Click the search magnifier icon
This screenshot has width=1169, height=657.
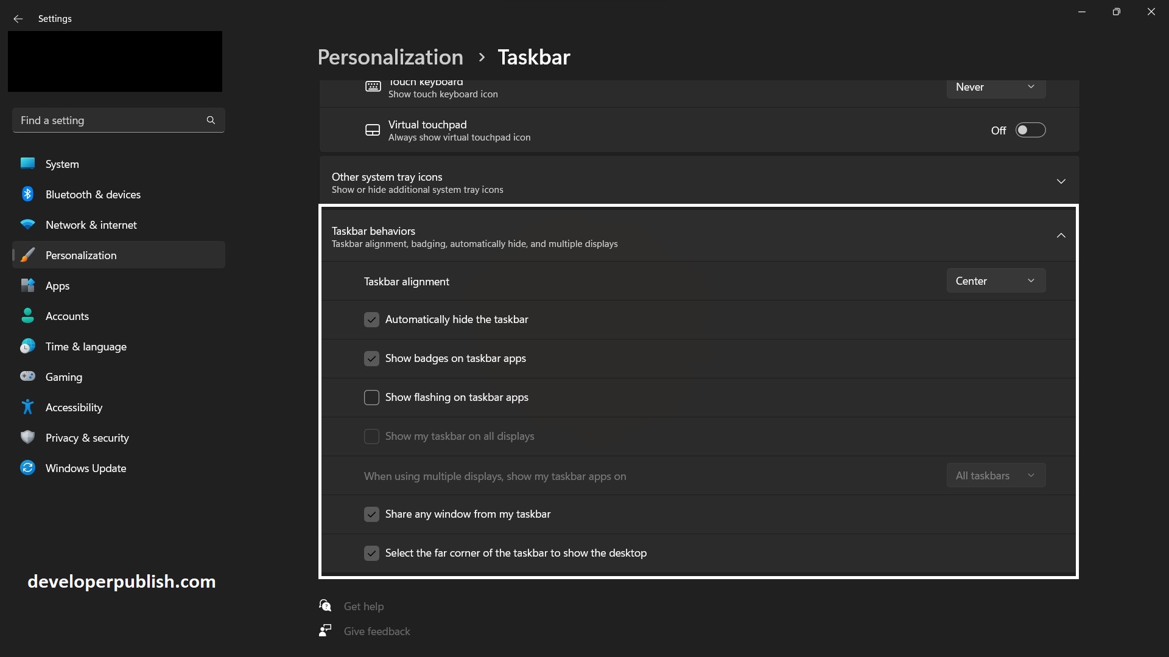pos(211,120)
